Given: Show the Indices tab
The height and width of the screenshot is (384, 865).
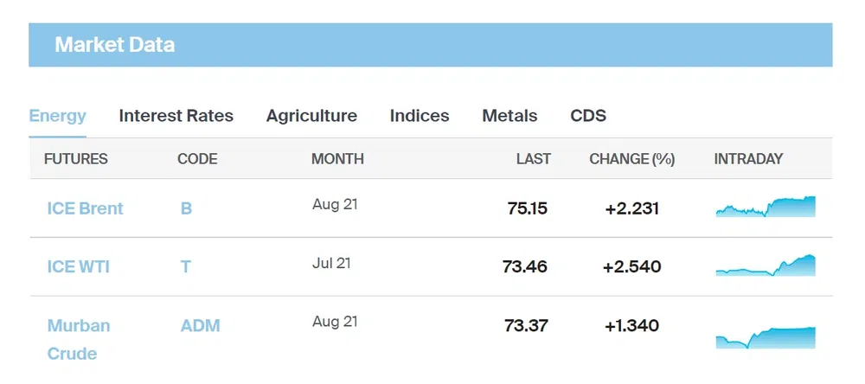Looking at the screenshot, I should 420,116.
